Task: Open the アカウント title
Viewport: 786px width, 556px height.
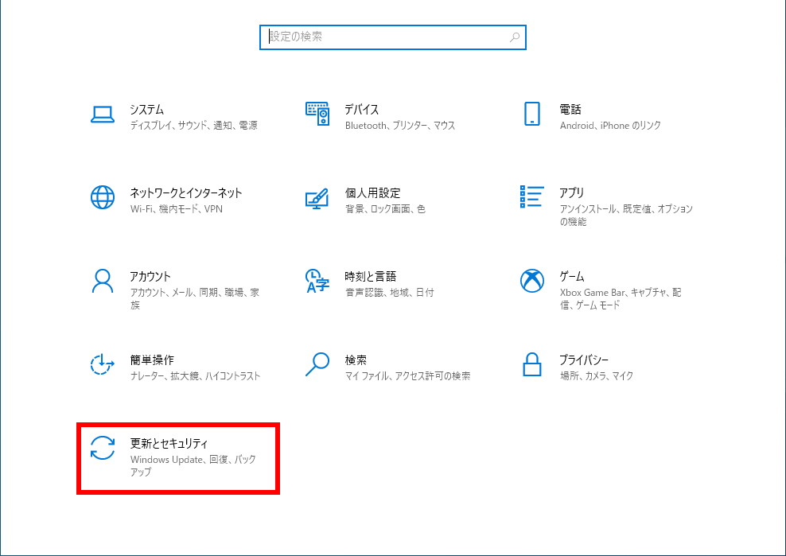Action: tap(150, 277)
